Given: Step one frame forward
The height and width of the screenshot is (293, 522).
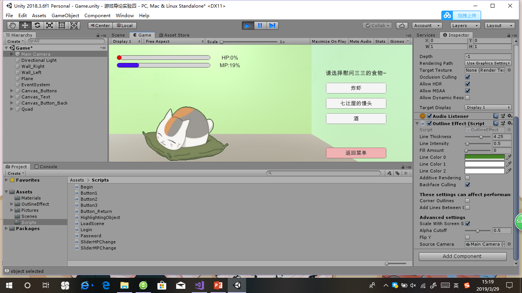Looking at the screenshot, I should point(272,26).
